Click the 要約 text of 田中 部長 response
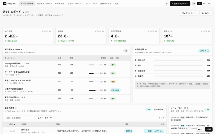The height and width of the screenshot is (134, 215). coord(83,131)
